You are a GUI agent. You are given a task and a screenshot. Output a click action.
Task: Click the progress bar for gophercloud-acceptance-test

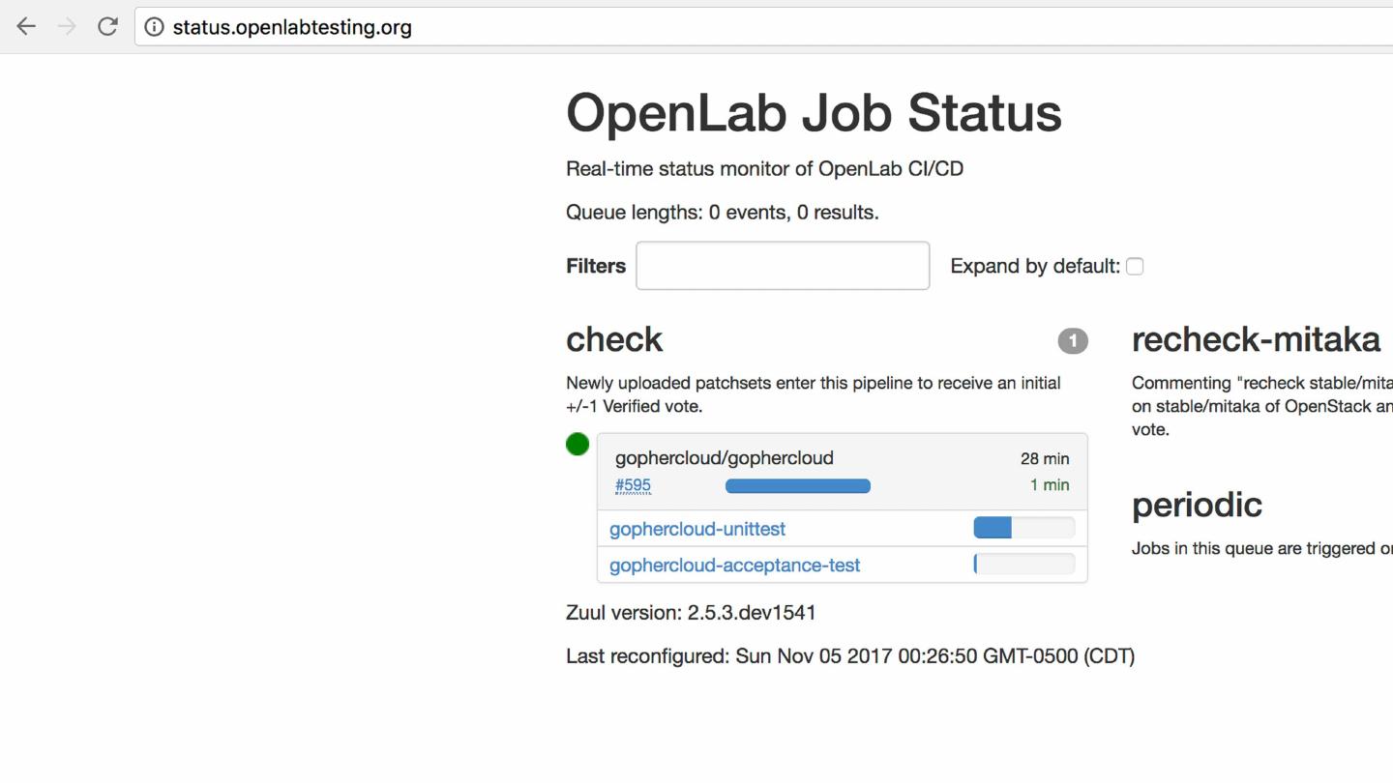[1024, 564]
